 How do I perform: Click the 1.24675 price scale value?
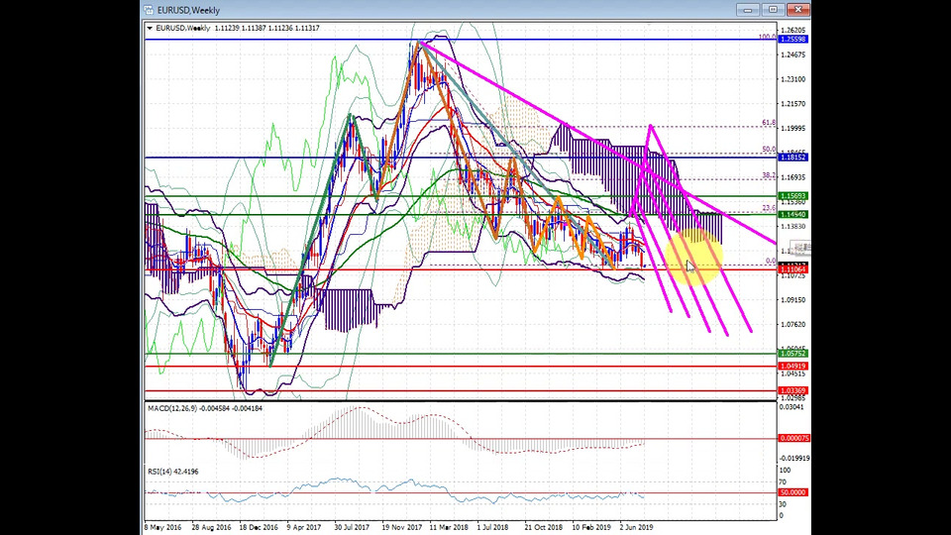pyautogui.click(x=793, y=55)
